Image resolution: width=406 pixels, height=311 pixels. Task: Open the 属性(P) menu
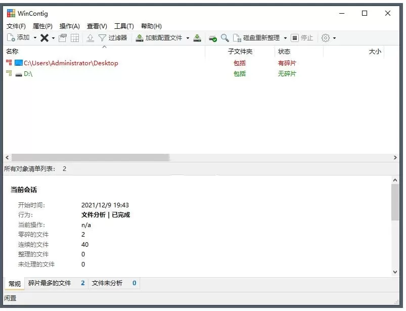42,26
